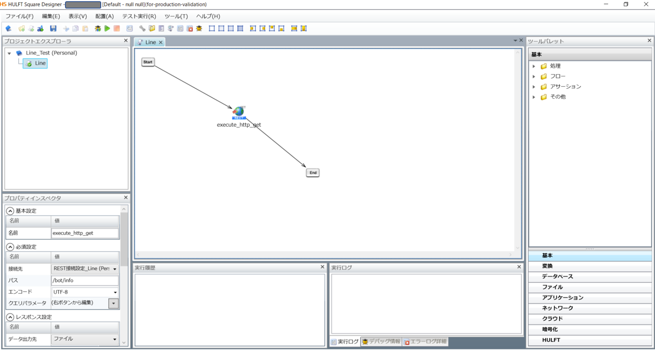Select the ネットワーク palette category
Viewport: 655px width, 350px height.
click(x=590, y=309)
